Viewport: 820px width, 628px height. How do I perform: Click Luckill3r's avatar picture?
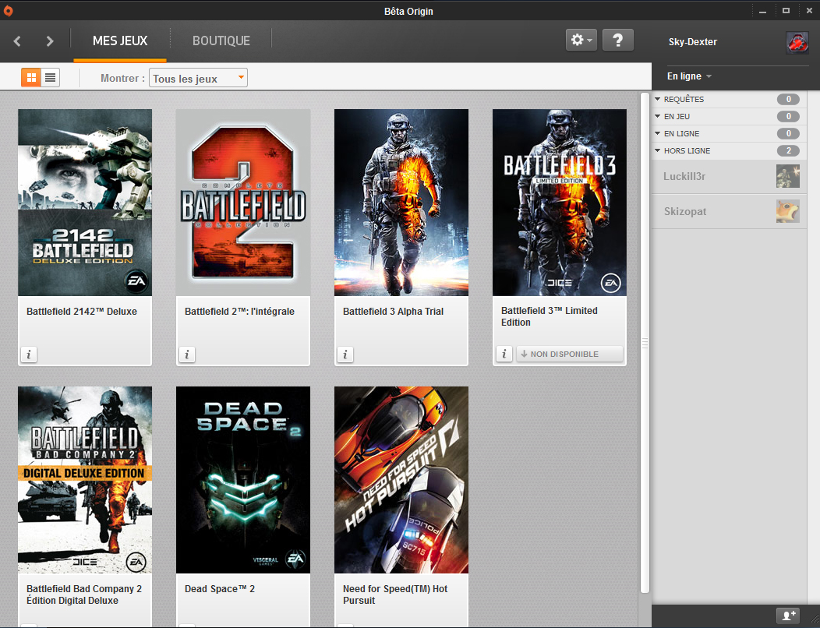tap(787, 176)
